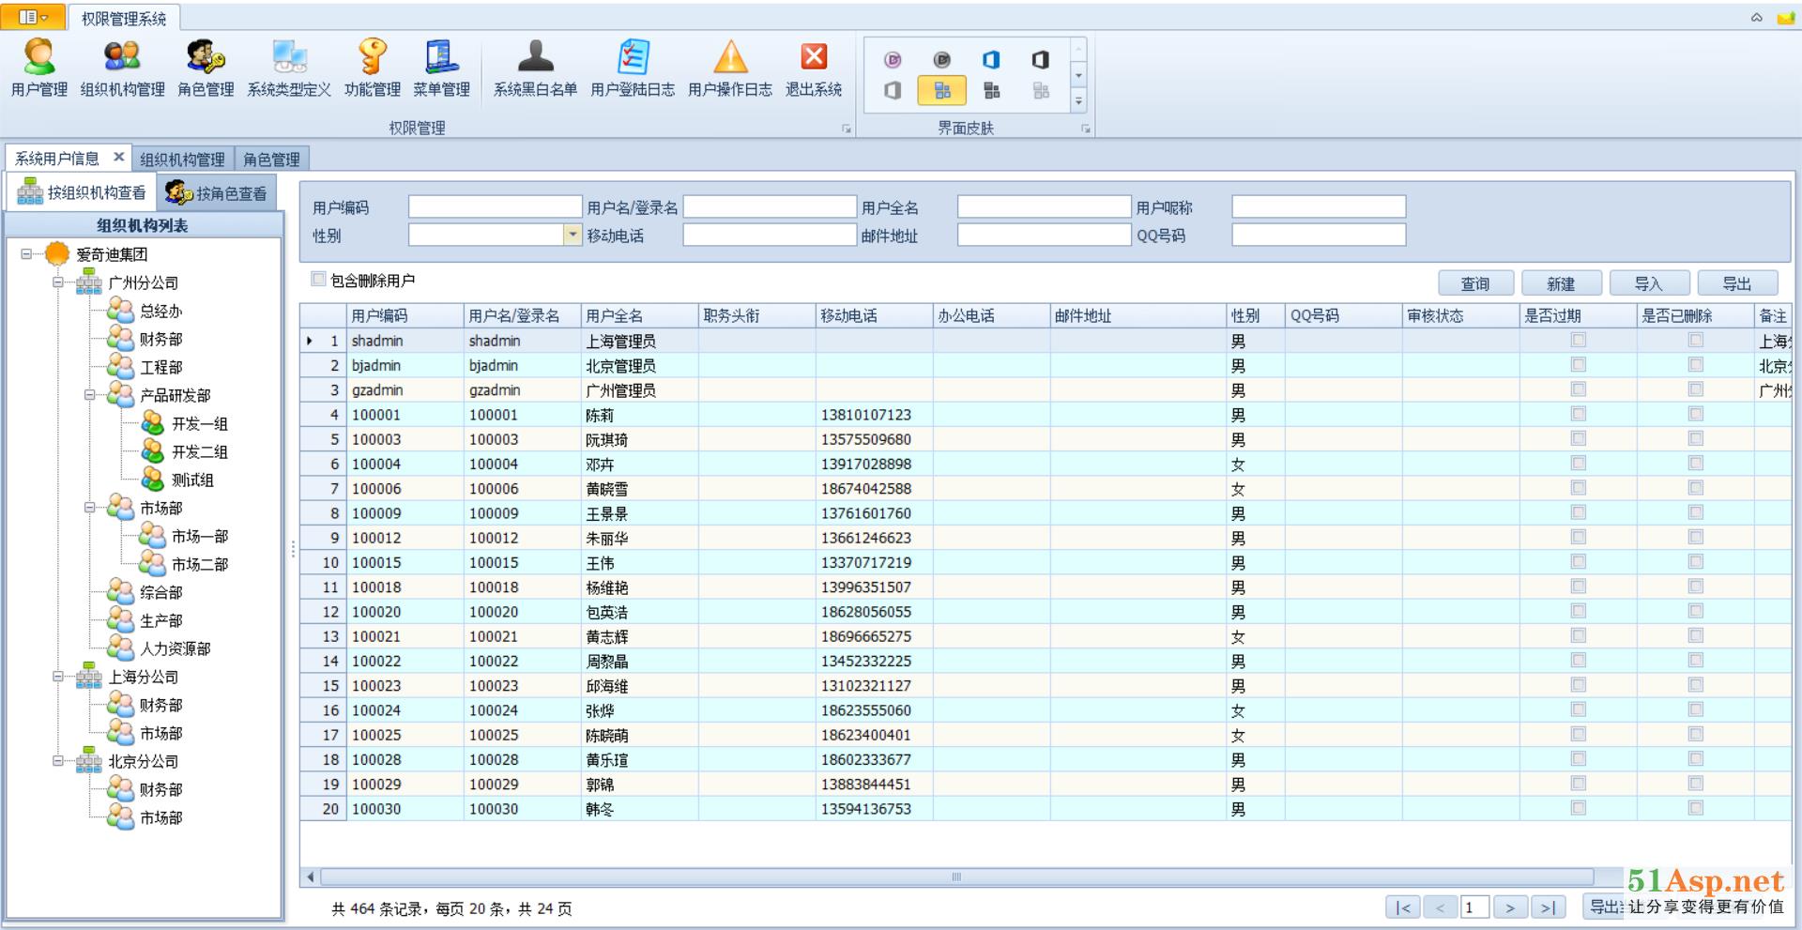Screen dimensions: 1802x930
Task: Toggle 是否过期 checkbox for user shadmin
Action: (1579, 341)
